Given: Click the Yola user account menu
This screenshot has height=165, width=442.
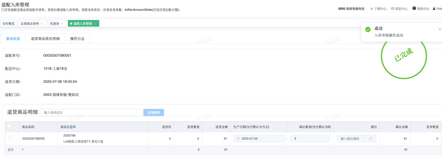Looking at the screenshot, I should coord(437,9).
